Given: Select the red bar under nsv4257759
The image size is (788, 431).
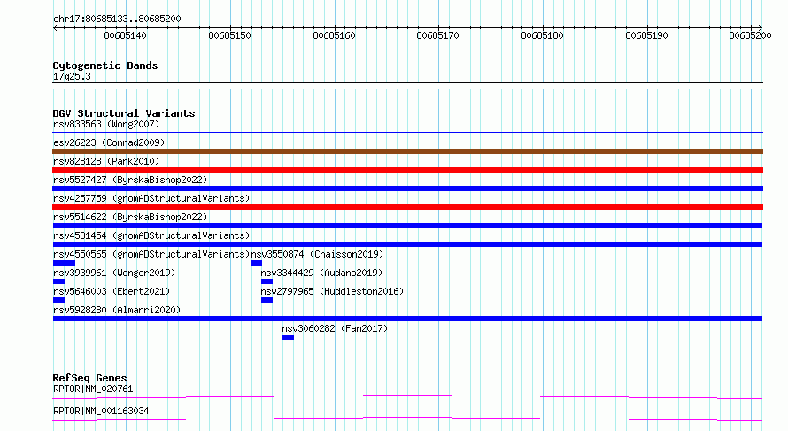Looking at the screenshot, I should tap(407, 207).
